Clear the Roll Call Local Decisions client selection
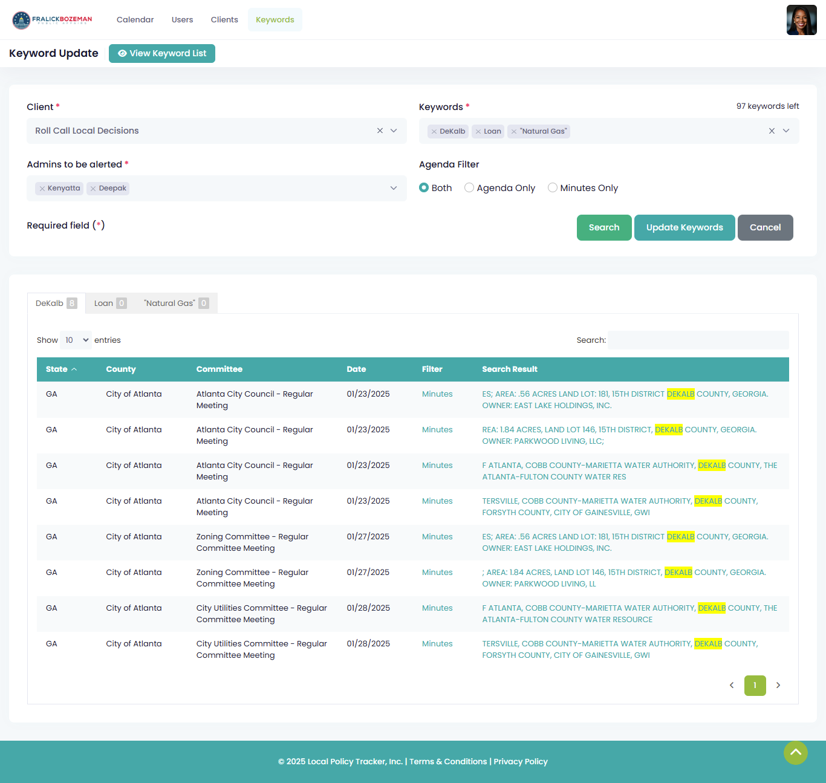The width and height of the screenshot is (826, 783). pos(380,131)
